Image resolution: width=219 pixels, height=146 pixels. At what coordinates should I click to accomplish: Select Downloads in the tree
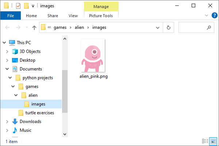point(30,122)
